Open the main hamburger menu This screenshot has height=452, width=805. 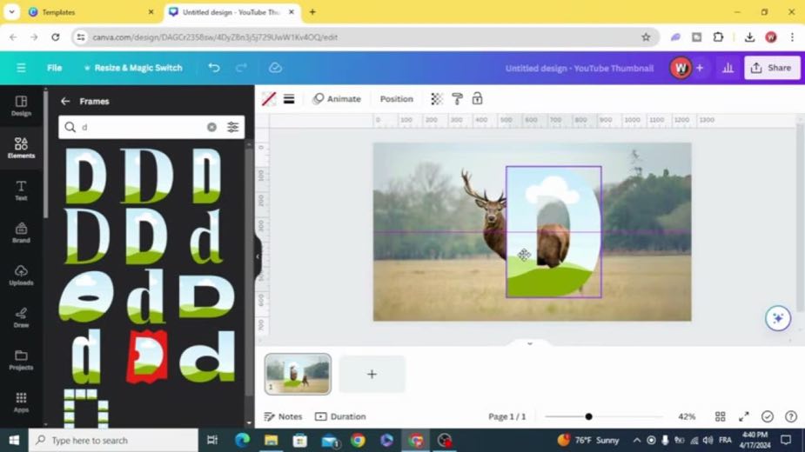click(x=21, y=68)
